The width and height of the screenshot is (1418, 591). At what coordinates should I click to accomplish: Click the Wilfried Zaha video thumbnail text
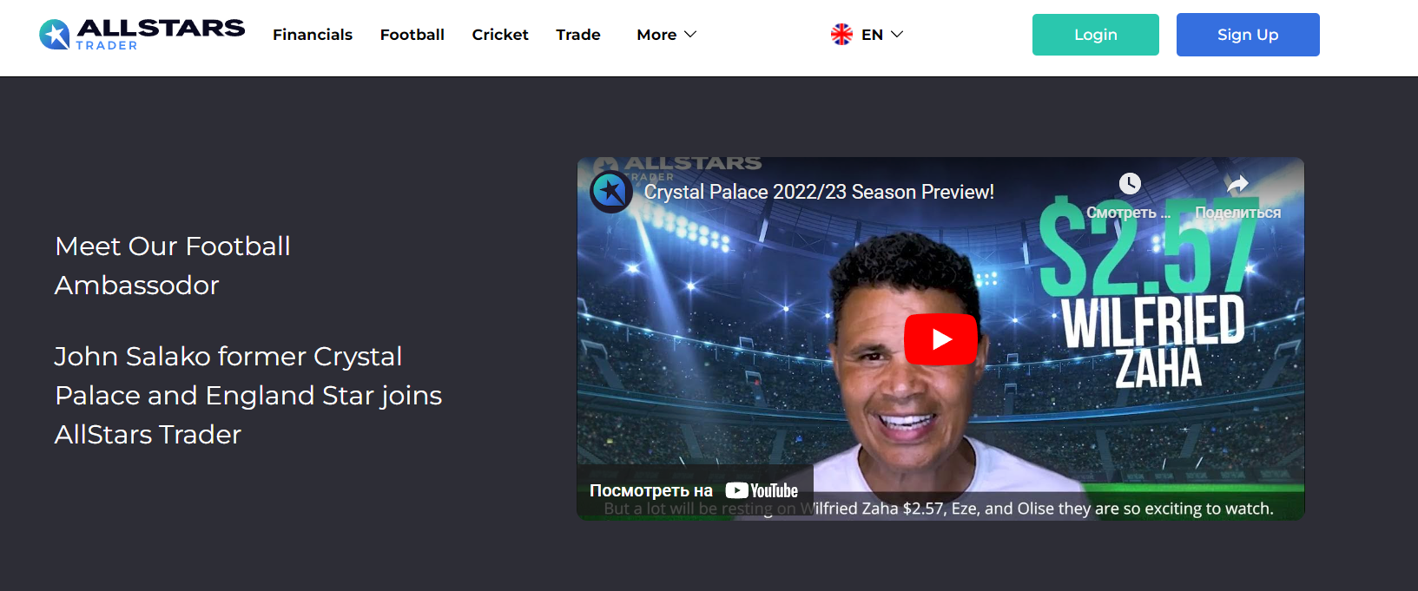tap(1154, 341)
